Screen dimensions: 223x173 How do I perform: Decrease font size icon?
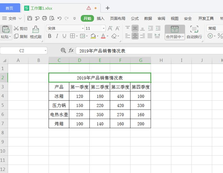[x=117, y=29]
